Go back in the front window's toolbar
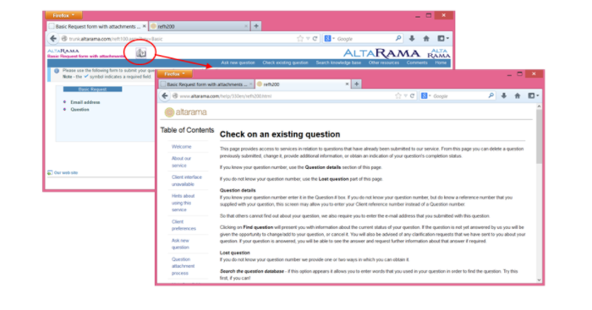The width and height of the screenshot is (592, 310). pos(165,95)
